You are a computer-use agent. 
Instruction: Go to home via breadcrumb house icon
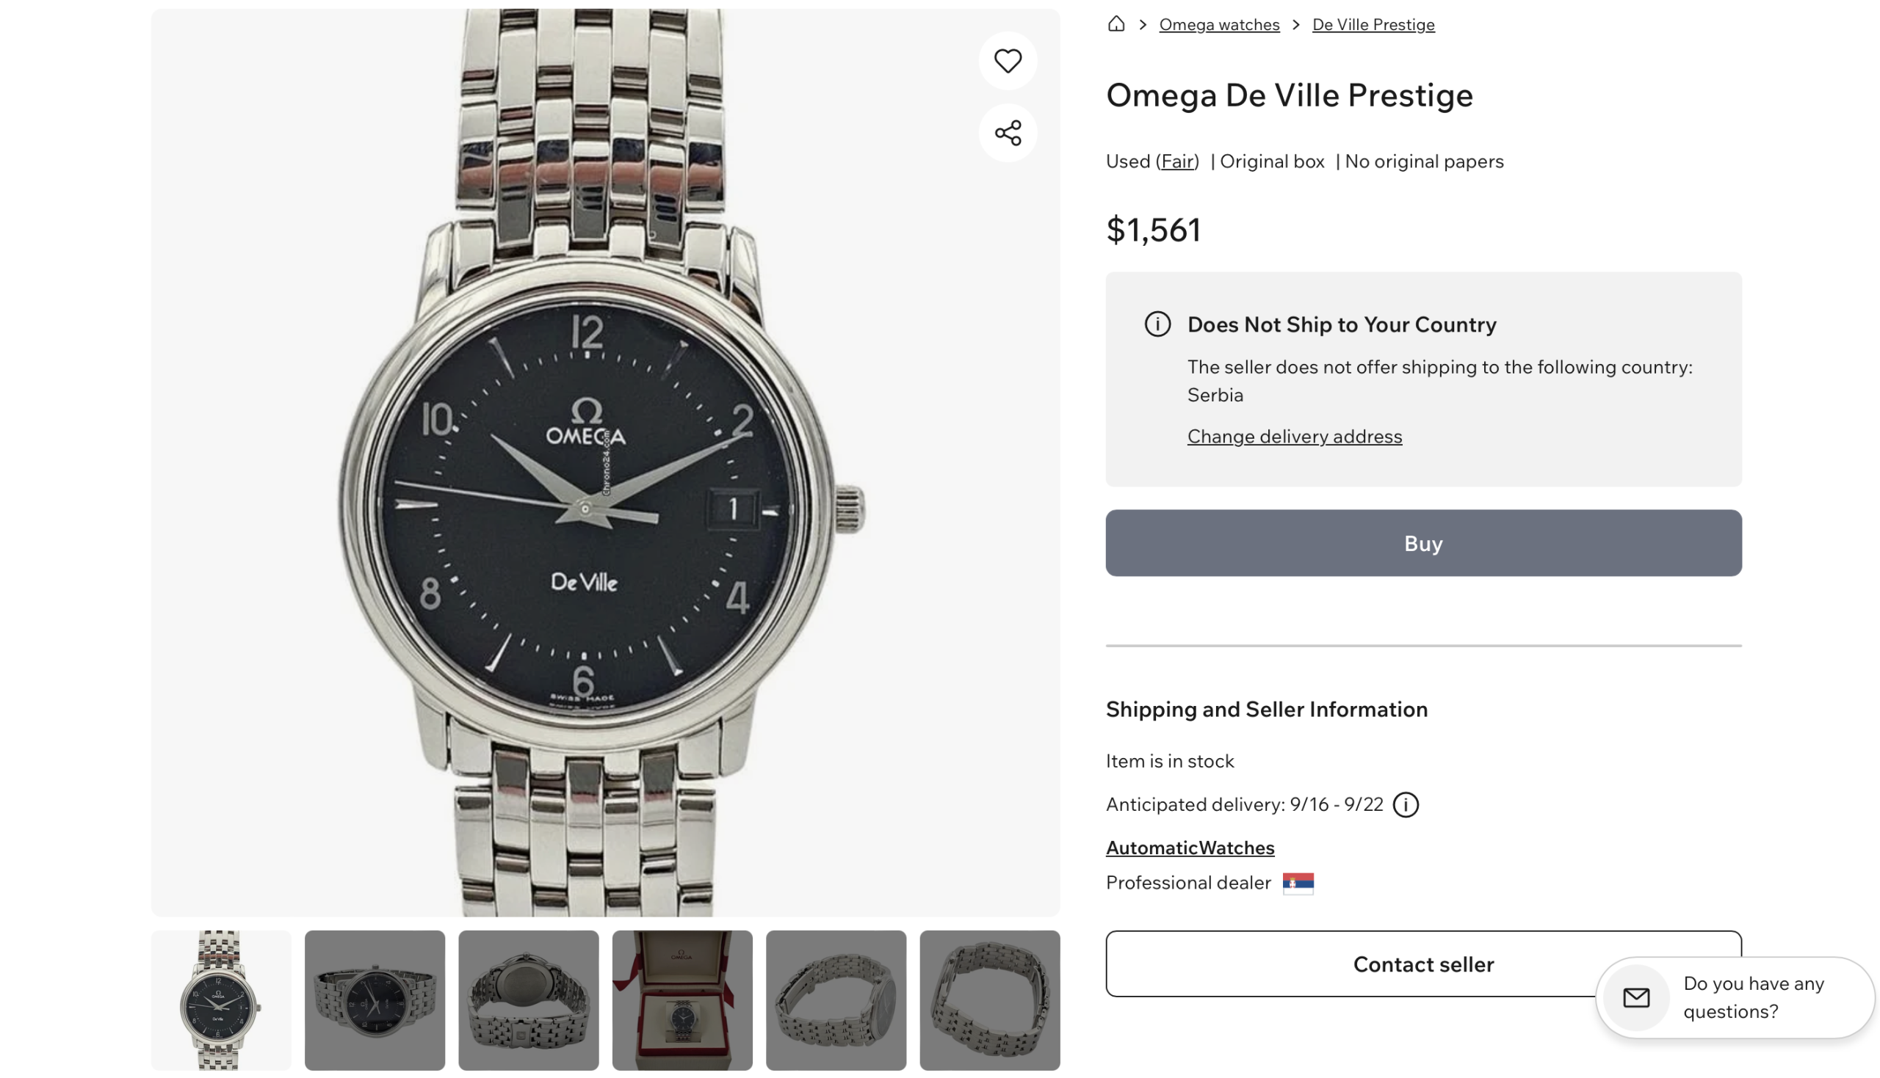pyautogui.click(x=1116, y=24)
